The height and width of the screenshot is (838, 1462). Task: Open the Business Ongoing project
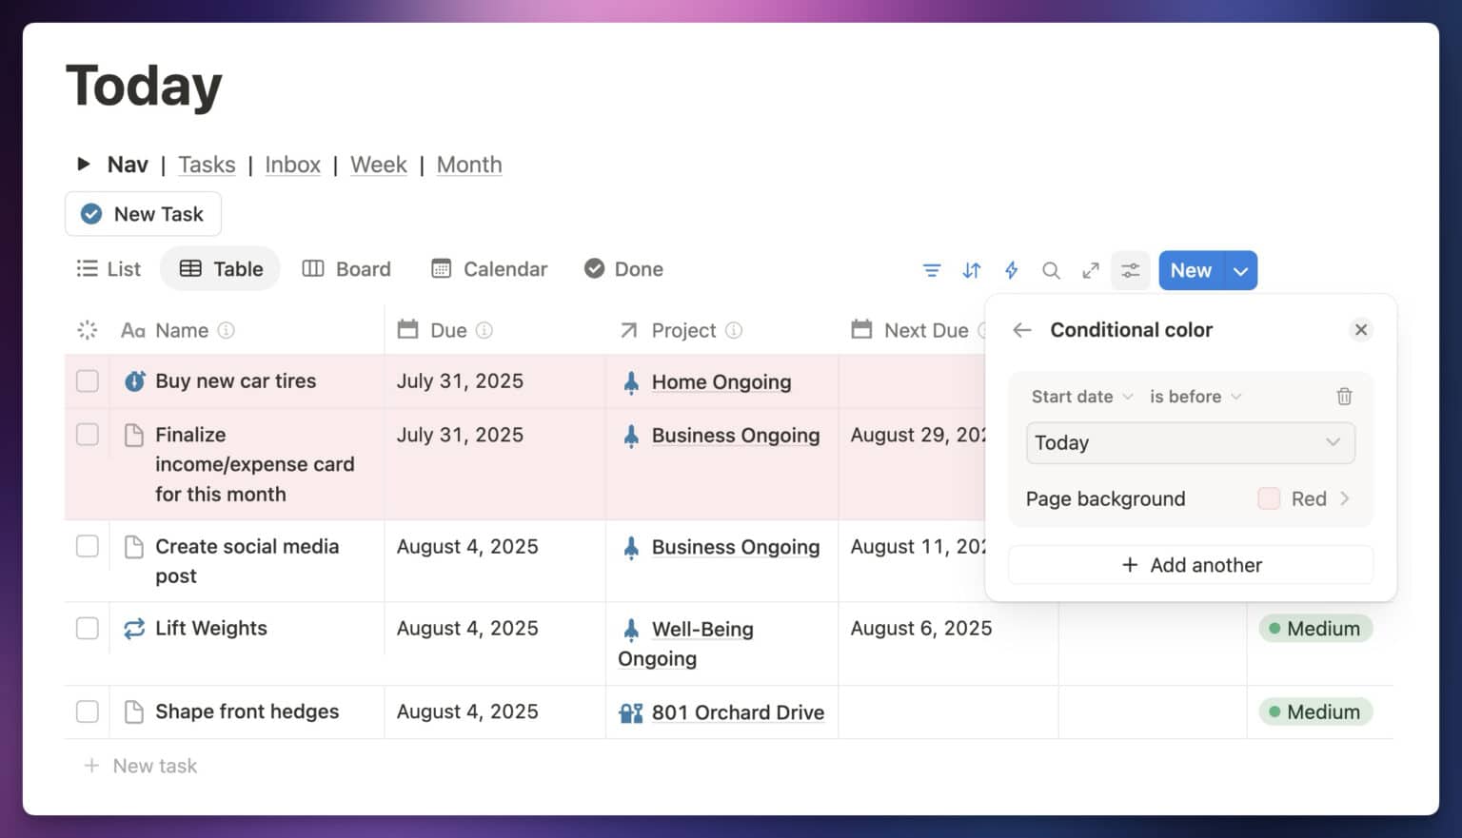pyautogui.click(x=735, y=435)
